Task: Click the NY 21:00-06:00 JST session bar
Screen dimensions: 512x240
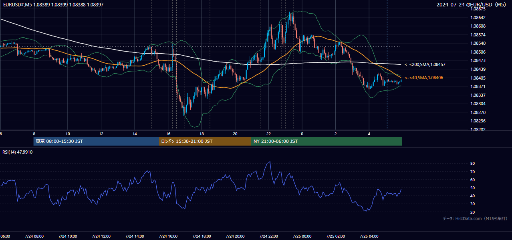Action: click(327, 141)
